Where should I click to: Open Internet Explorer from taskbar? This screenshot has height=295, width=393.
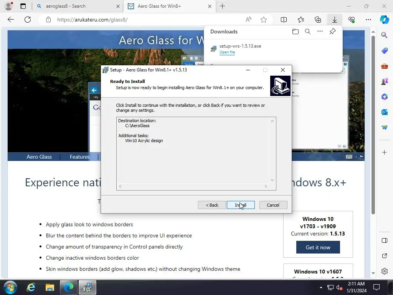coord(31,287)
